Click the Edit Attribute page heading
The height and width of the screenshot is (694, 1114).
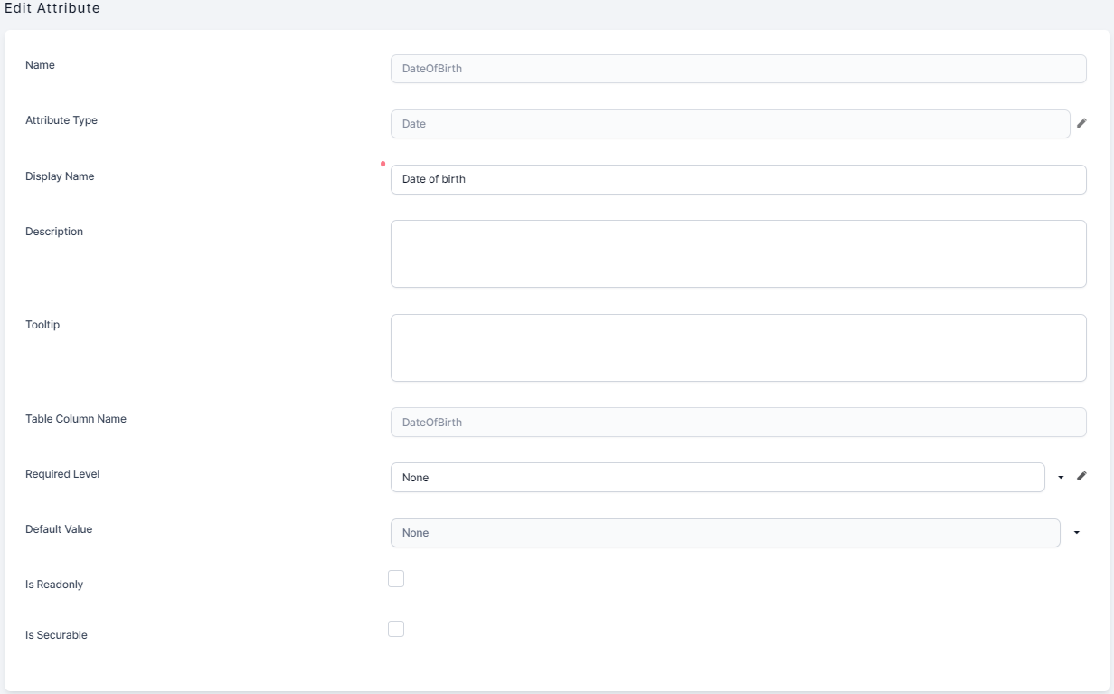coord(52,8)
